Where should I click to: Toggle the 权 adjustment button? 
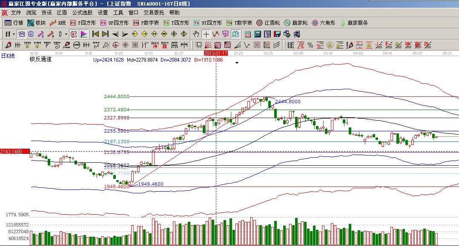73,34
